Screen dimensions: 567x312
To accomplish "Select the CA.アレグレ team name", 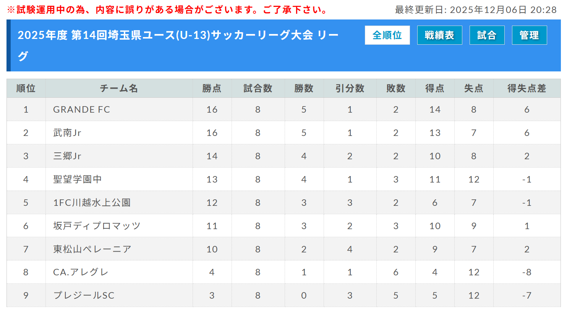I will point(81,272).
